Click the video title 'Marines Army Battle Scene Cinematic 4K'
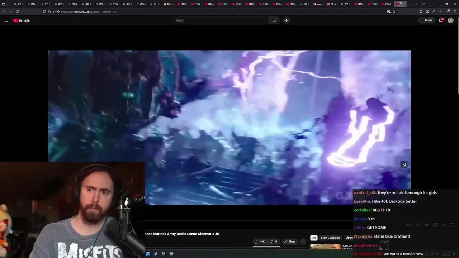Image resolution: width=459 pixels, height=258 pixels. tap(186, 234)
